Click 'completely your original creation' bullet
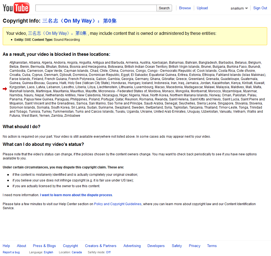Viewport: 271px width, 256px height. click(x=75, y=175)
